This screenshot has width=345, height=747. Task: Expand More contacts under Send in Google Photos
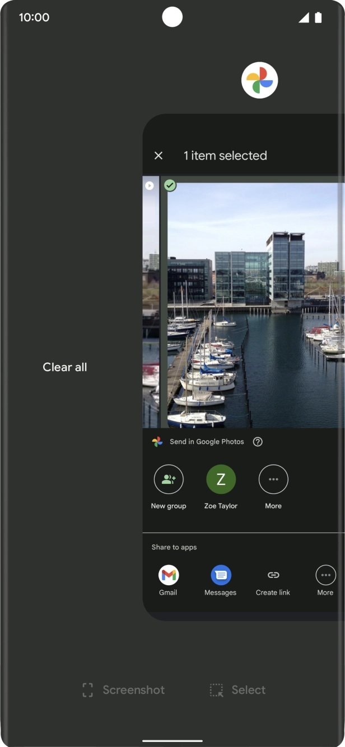273,479
